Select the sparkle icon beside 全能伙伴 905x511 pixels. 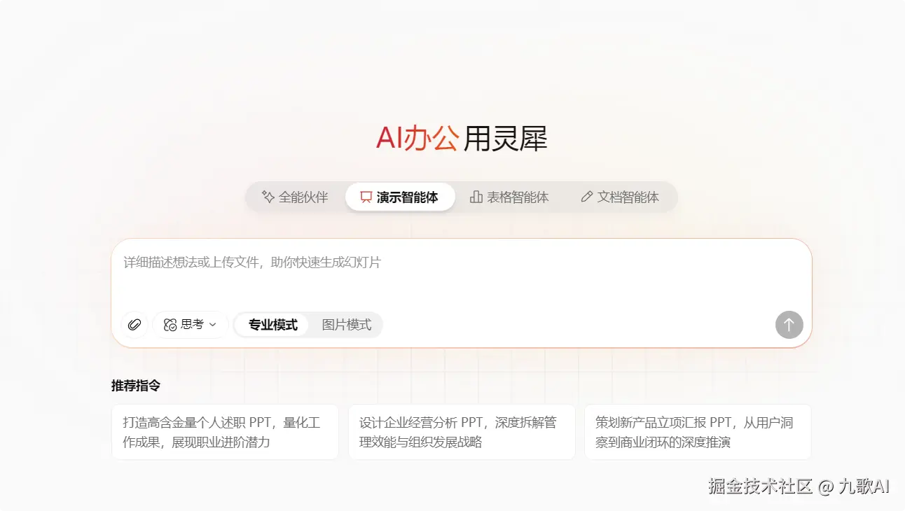267,197
